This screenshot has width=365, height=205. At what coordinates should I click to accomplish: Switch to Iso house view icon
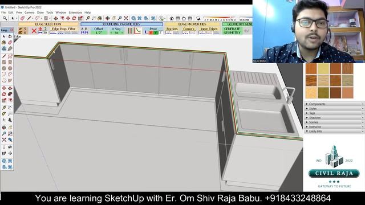tap(172, 18)
